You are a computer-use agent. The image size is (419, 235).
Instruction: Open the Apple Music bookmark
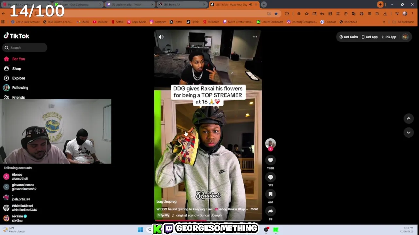pyautogui.click(x=137, y=22)
